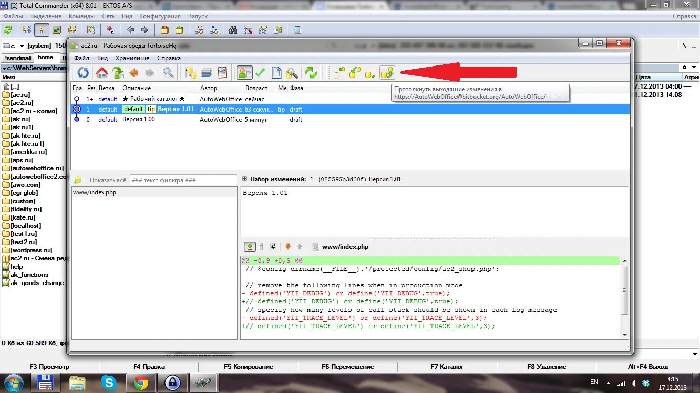Click the search-in-file icon beside www/index.php
The width and height of the screenshot is (700, 393).
(315, 247)
